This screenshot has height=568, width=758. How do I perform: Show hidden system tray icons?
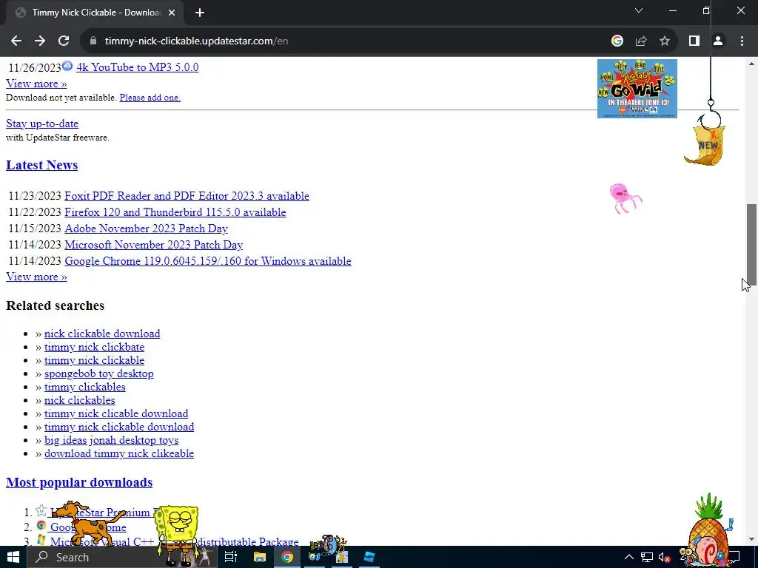point(629,557)
